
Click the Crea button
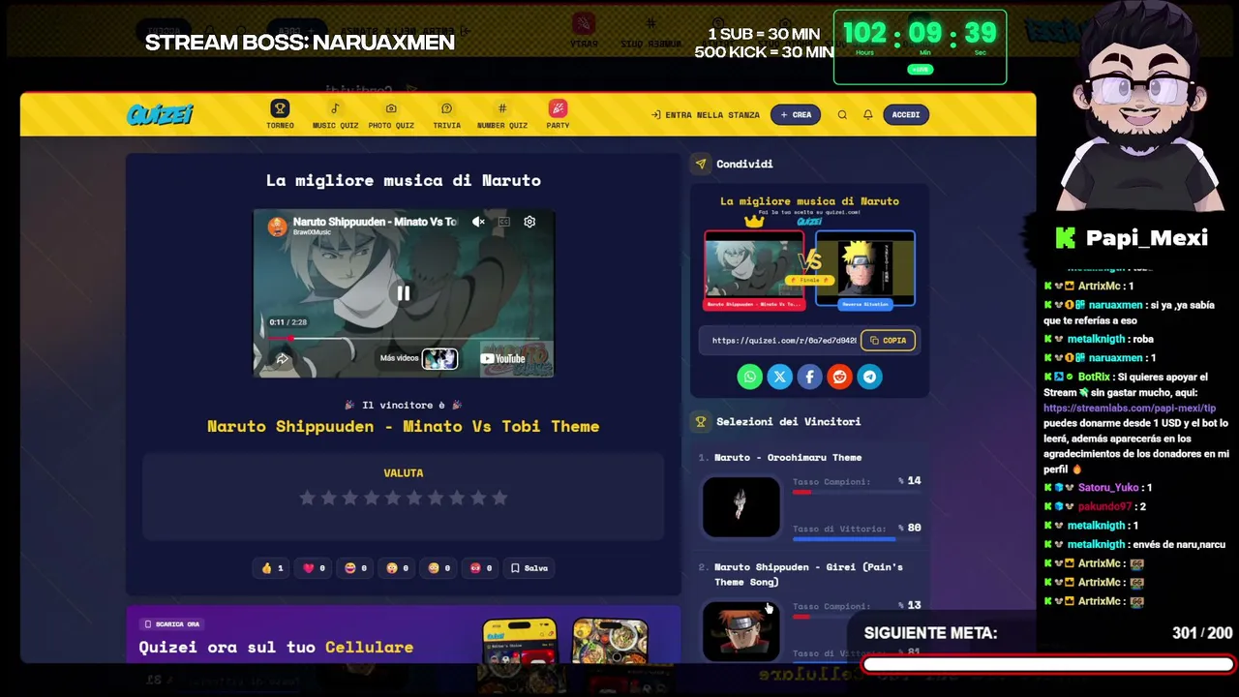coord(796,114)
